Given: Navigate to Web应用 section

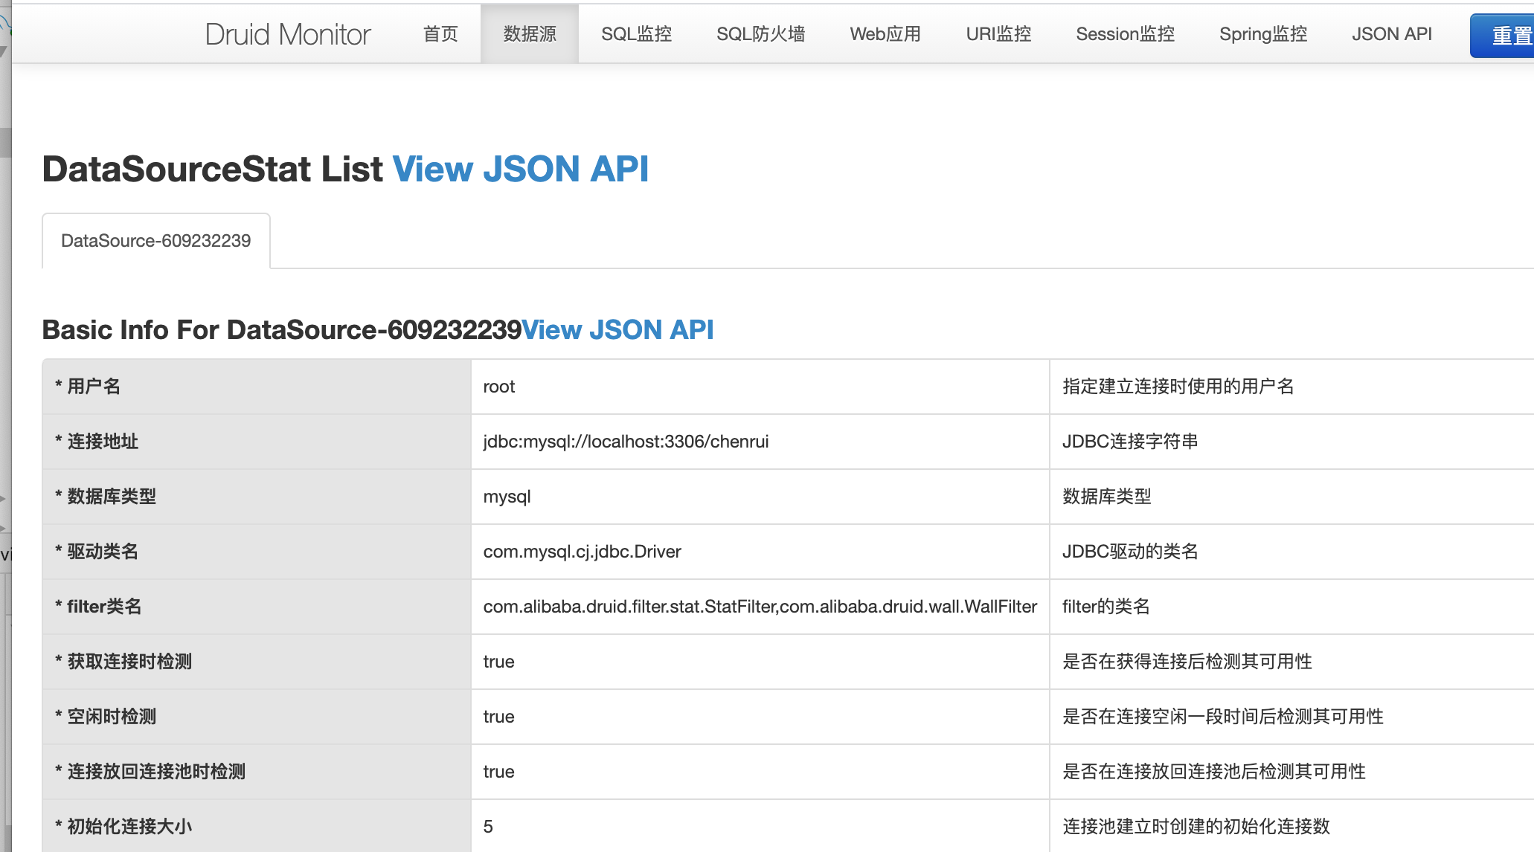Looking at the screenshot, I should pyautogui.click(x=885, y=34).
